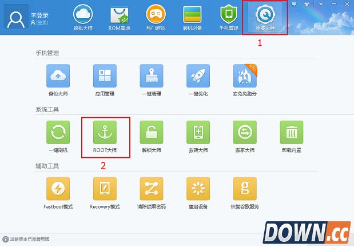Screen dimensions: 354x247
Task: Open the 卸载内置 trash icon
Action: tap(291, 133)
